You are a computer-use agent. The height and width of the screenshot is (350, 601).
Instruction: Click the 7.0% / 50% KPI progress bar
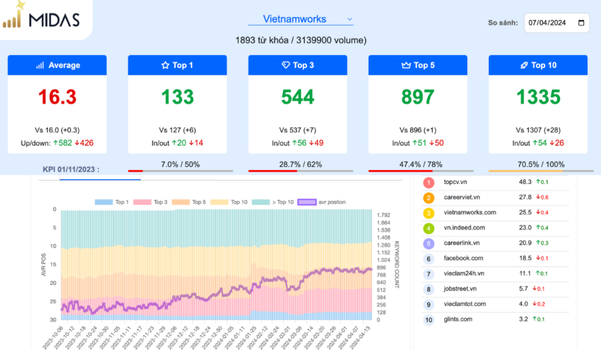[x=180, y=171]
